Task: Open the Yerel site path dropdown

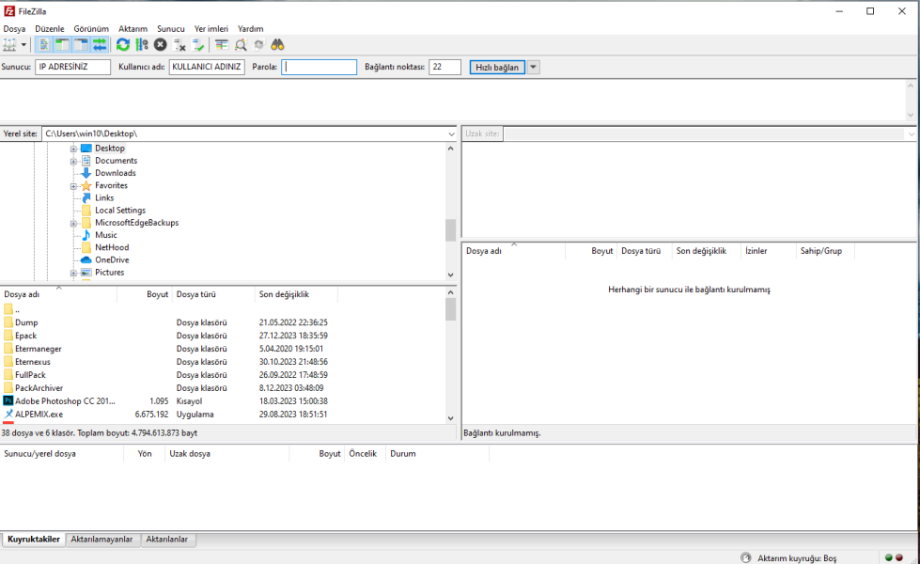Action: click(451, 134)
